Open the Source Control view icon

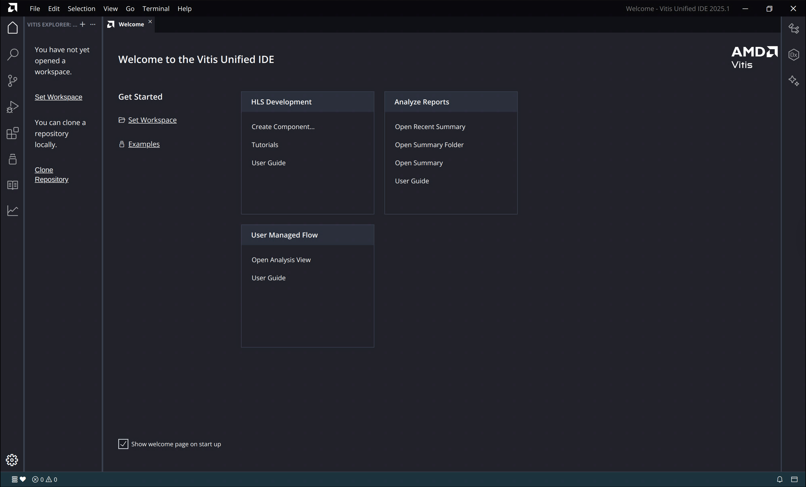13,81
